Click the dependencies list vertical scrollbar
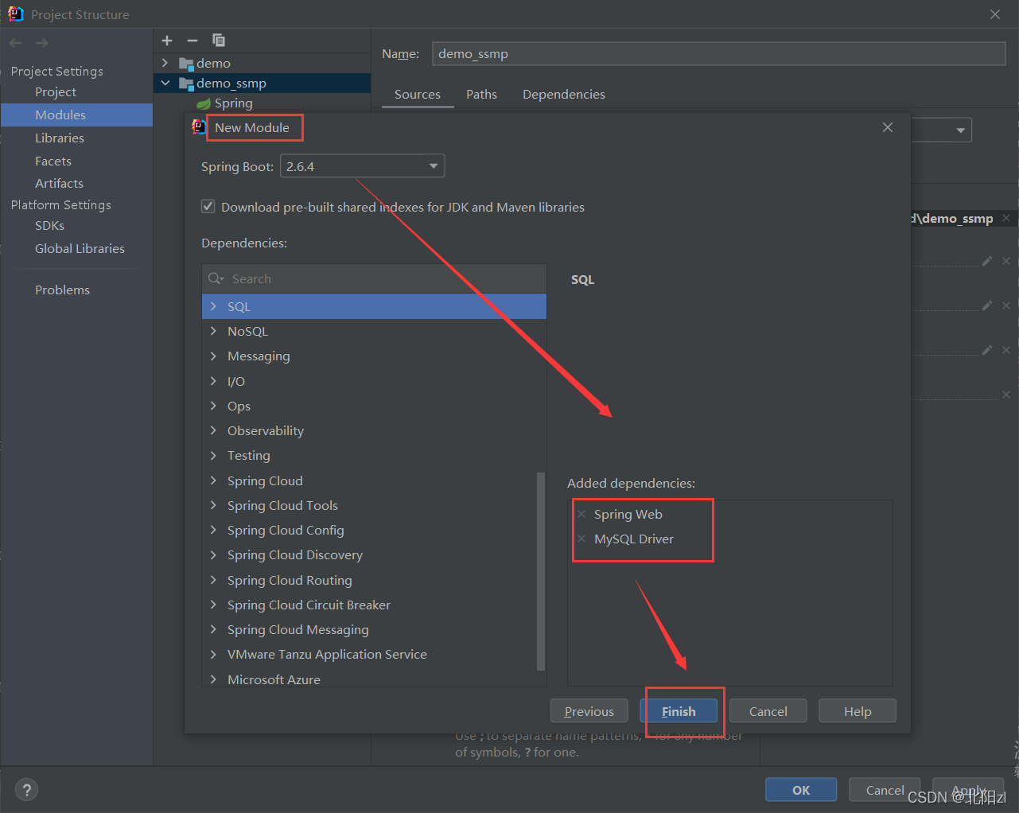 [x=541, y=571]
